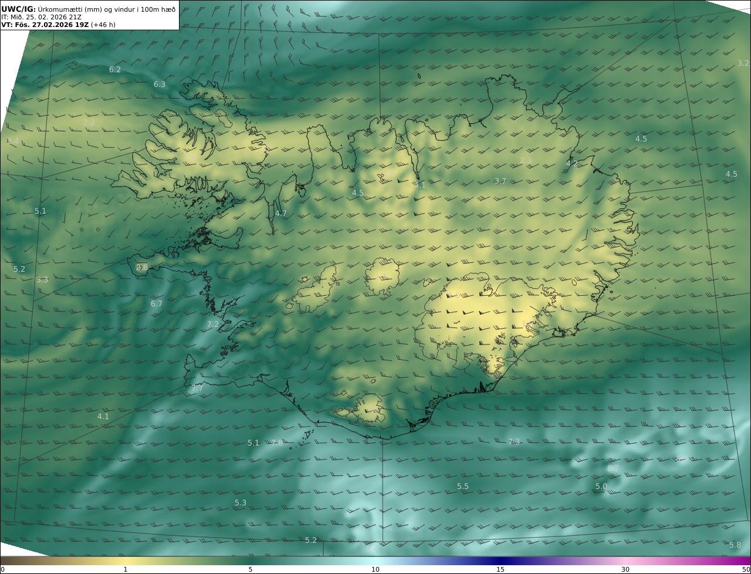Select the 5.3 precipitation value

241,503
